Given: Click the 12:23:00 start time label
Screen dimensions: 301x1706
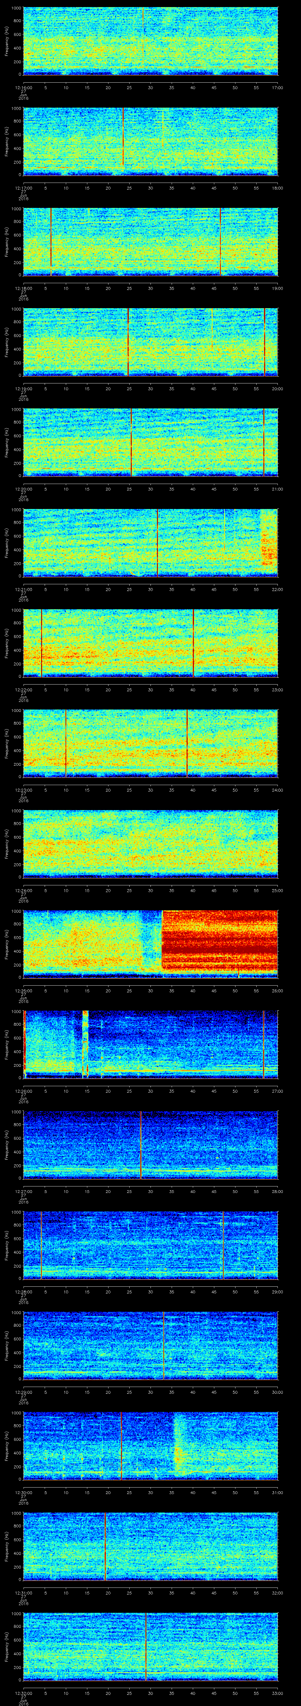Looking at the screenshot, I should [x=23, y=790].
